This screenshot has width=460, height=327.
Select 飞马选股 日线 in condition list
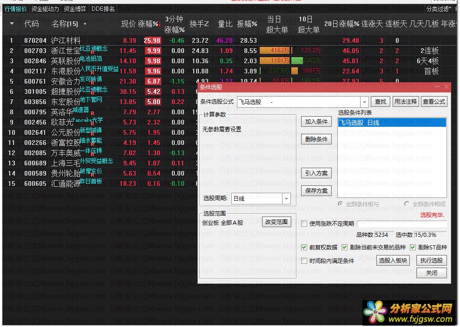coord(392,123)
